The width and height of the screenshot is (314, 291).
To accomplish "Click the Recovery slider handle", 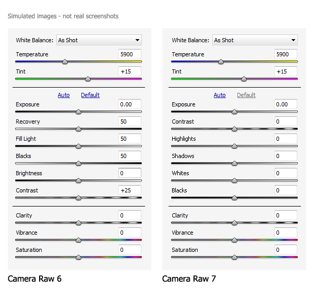I will (x=78, y=129).
